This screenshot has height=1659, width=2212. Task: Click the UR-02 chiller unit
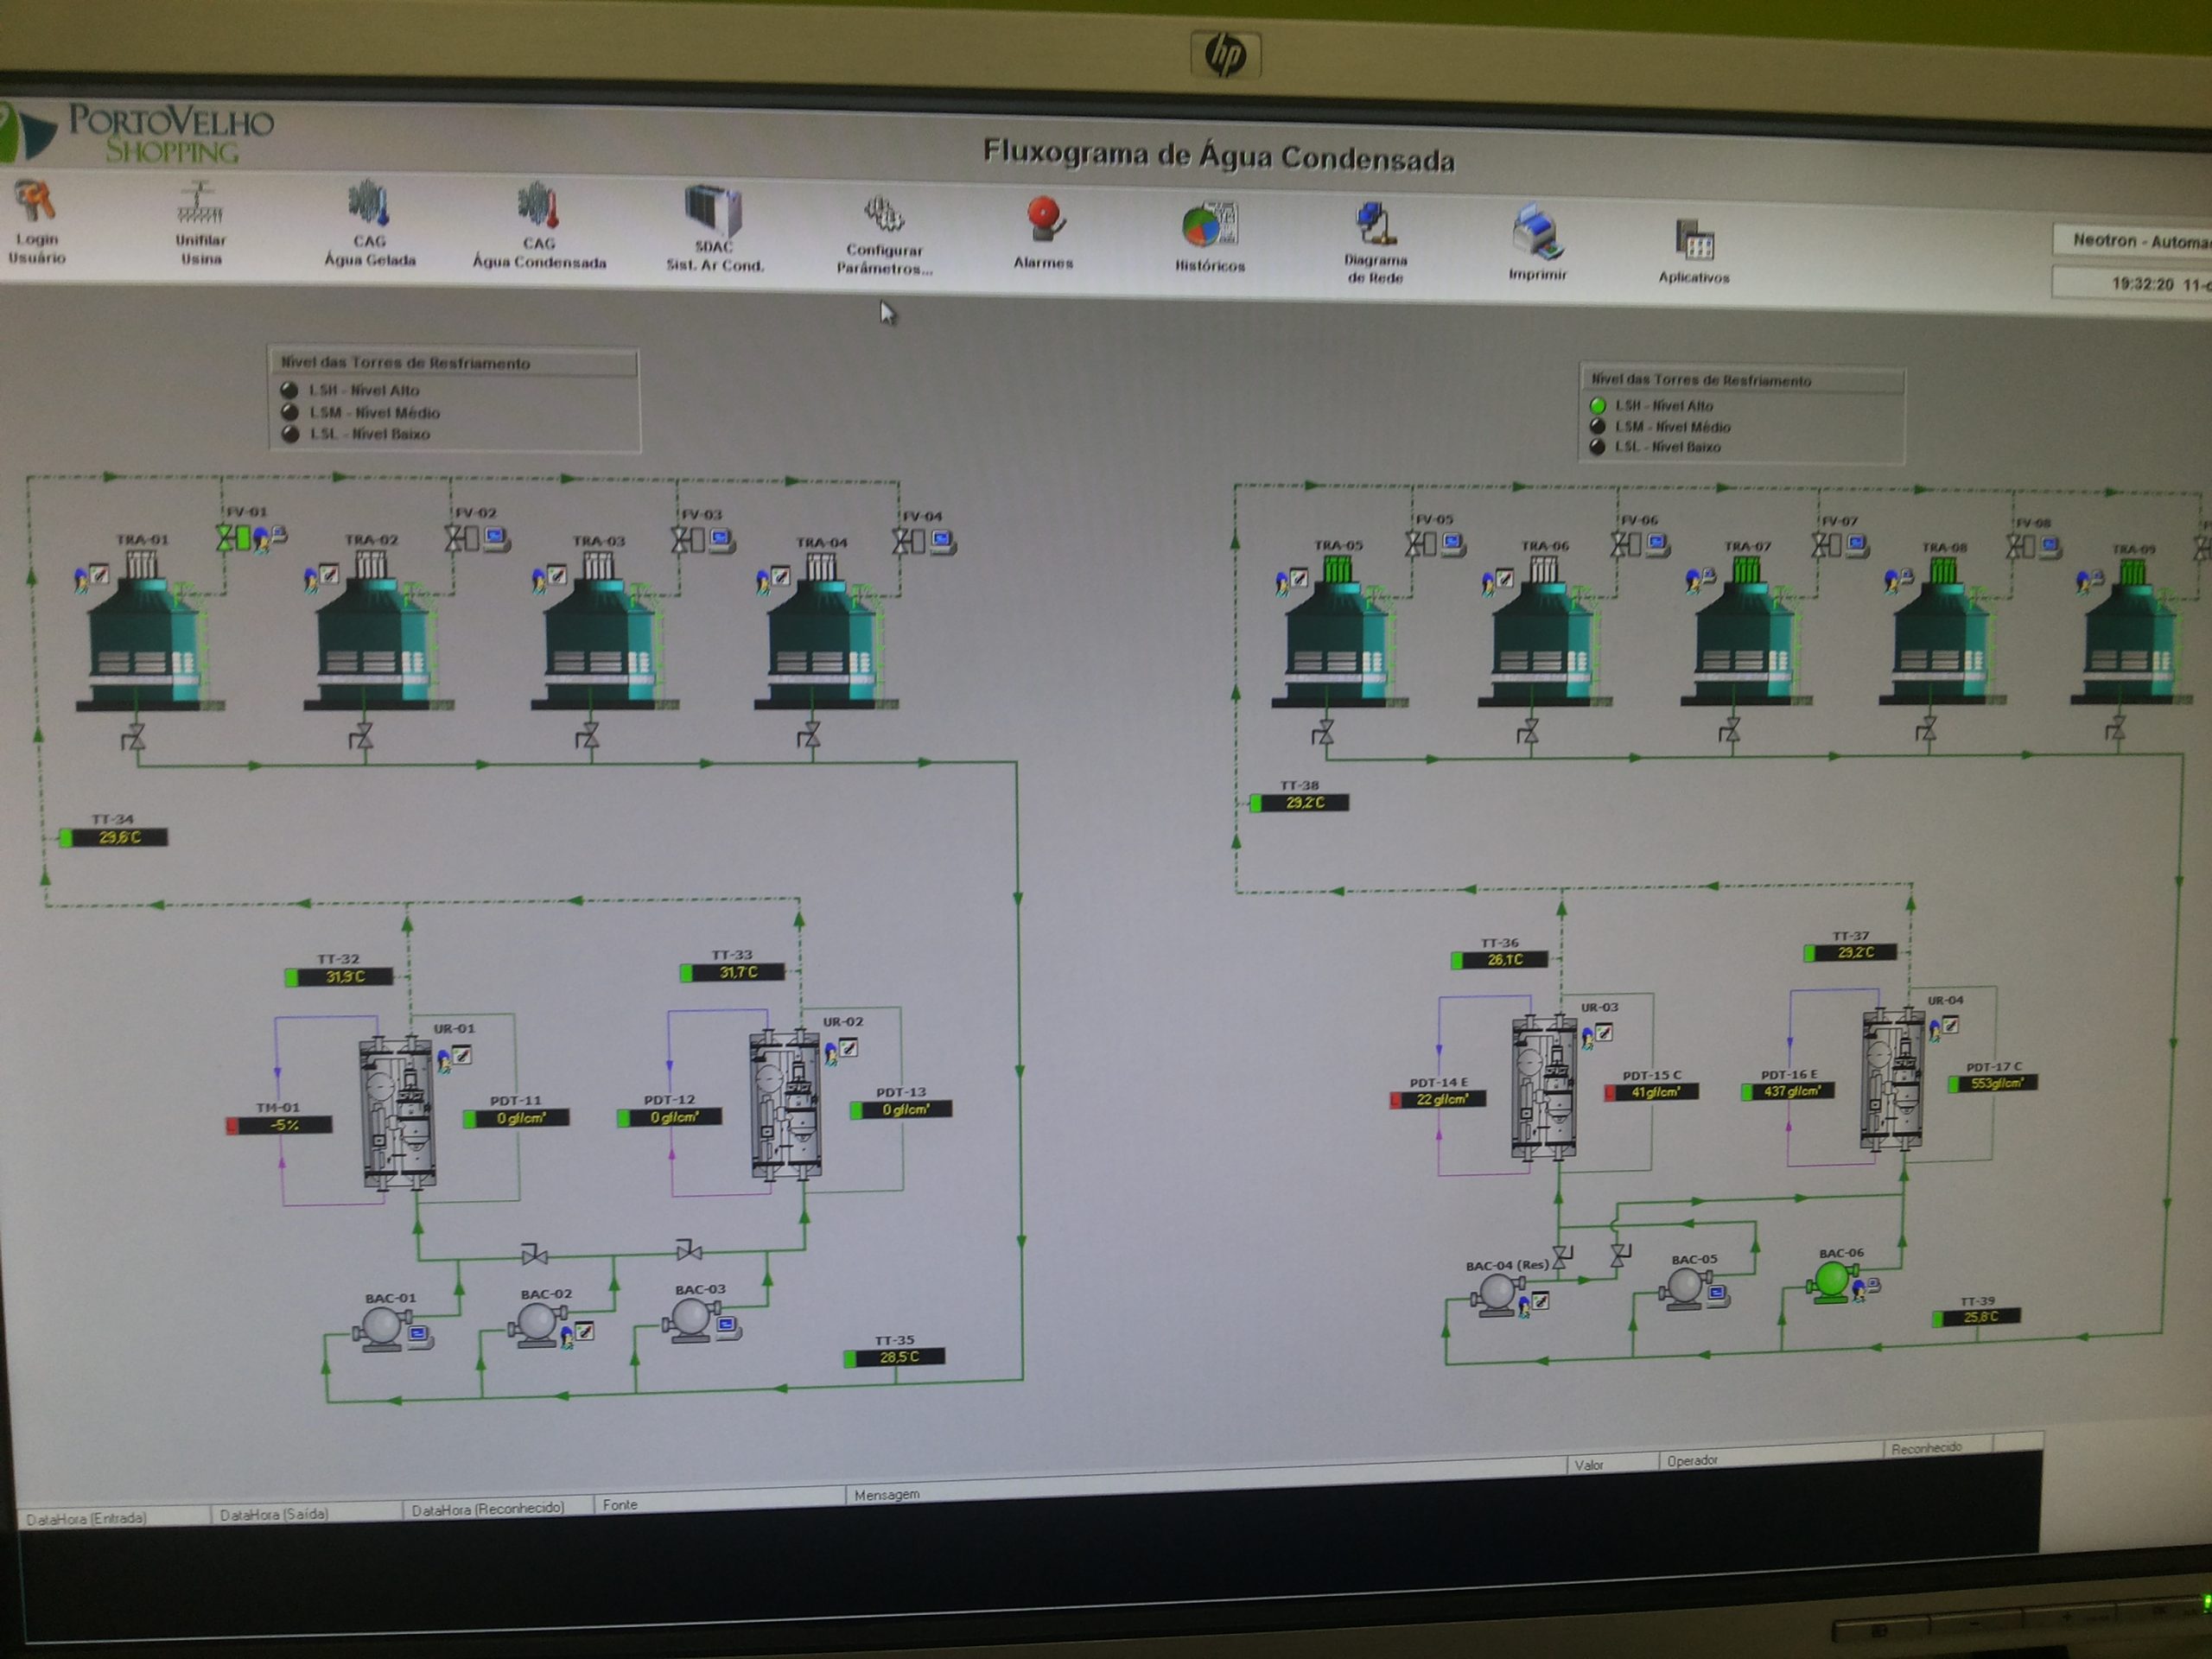click(786, 1105)
